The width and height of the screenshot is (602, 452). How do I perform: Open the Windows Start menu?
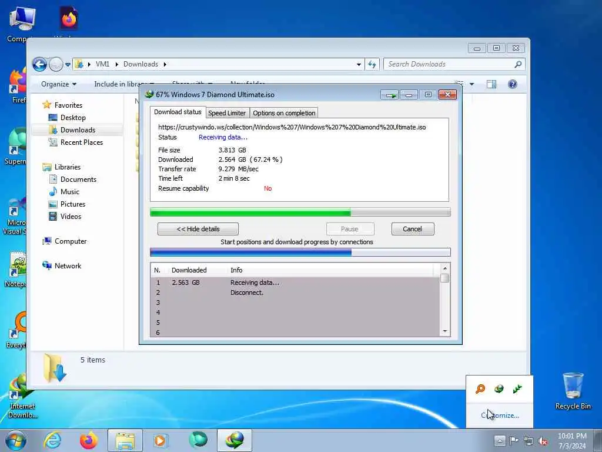click(16, 440)
